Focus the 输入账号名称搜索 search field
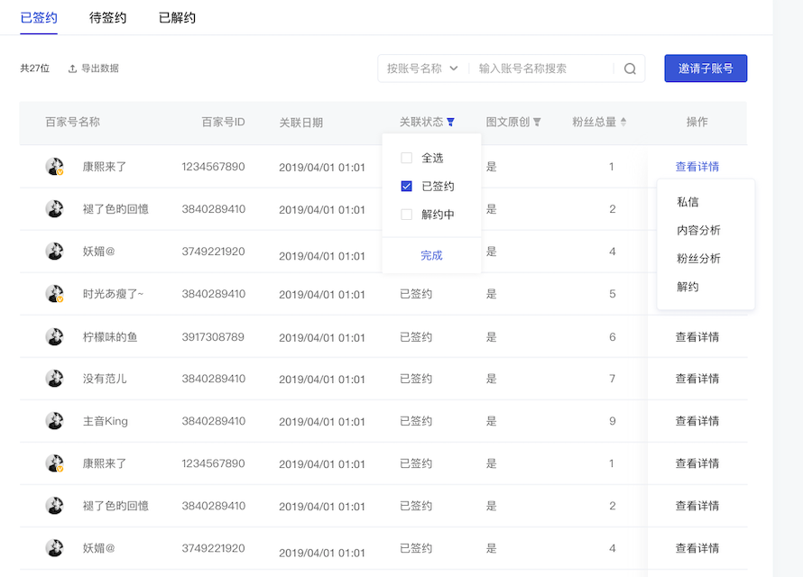Screen dimensions: 803x577 point(543,69)
